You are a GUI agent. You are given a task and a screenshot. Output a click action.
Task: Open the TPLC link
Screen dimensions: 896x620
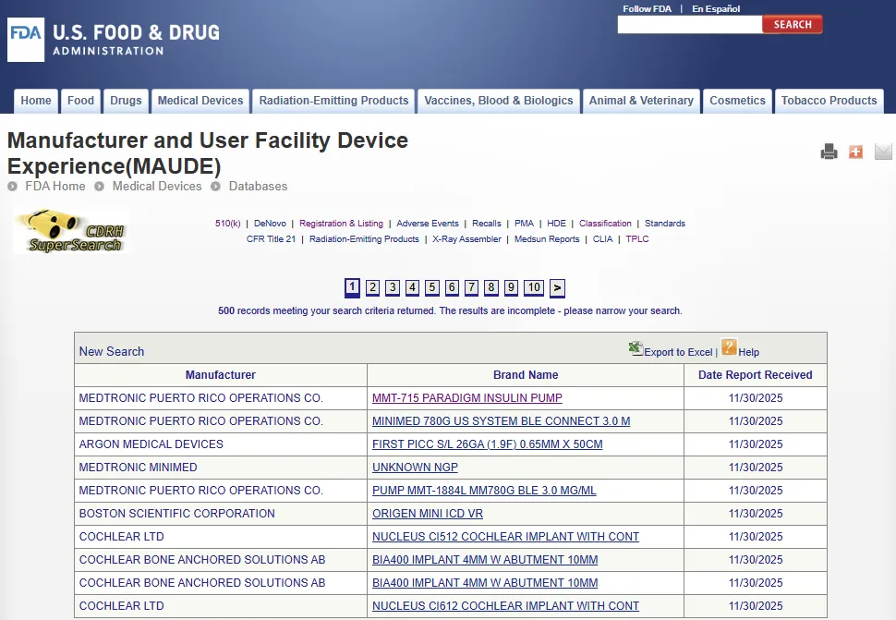[637, 239]
